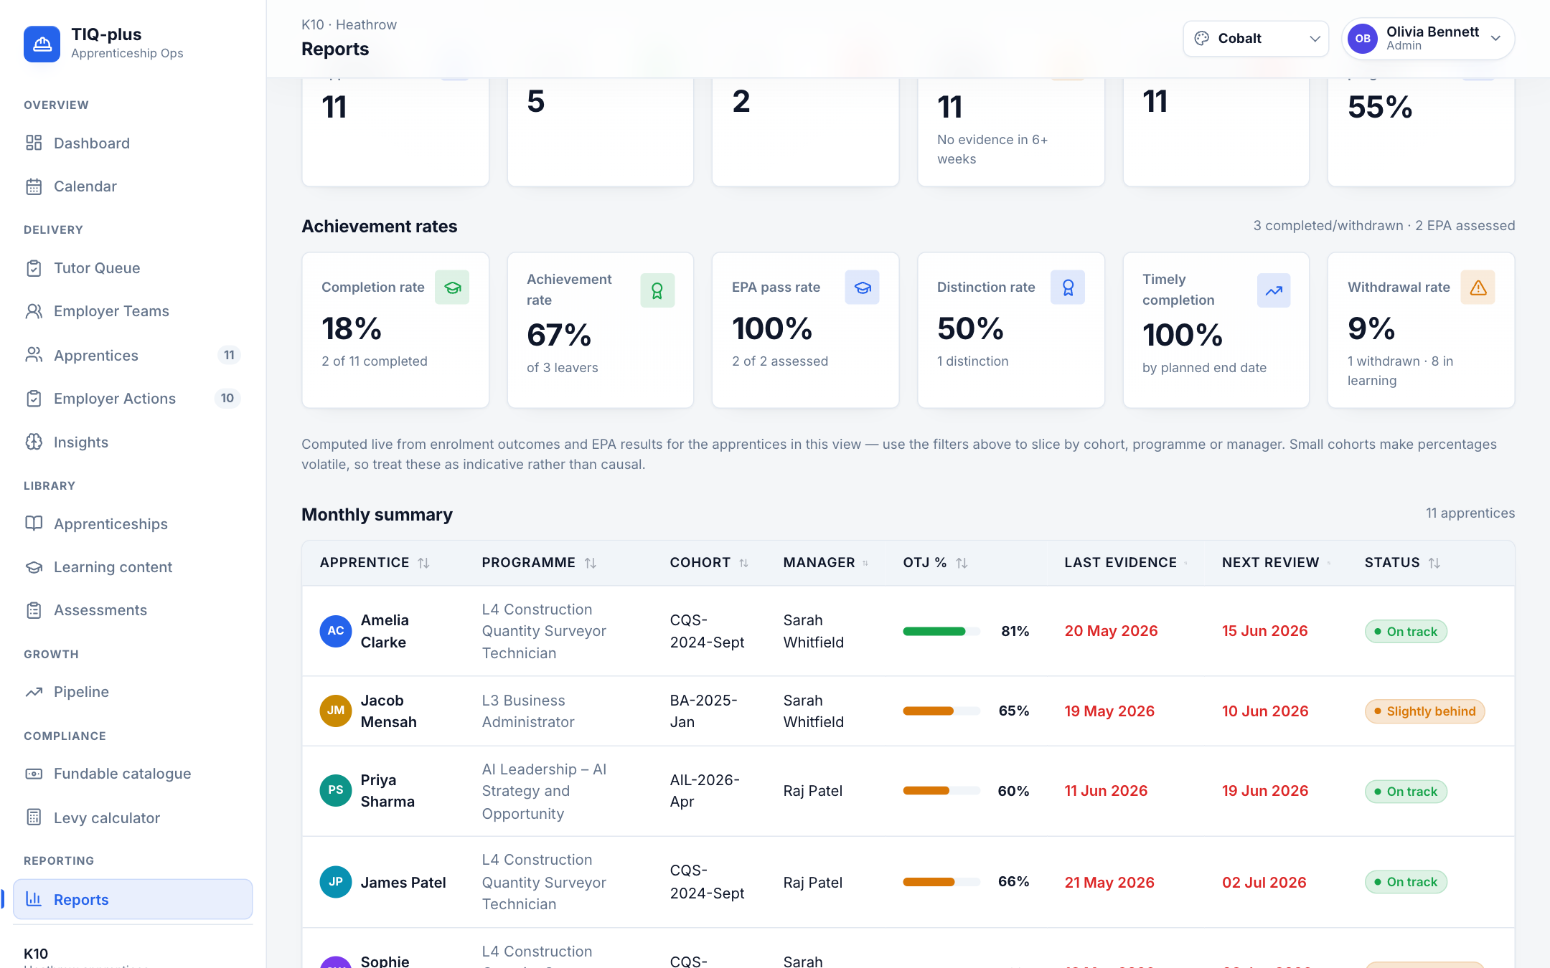Viewport: 1550px width, 968px height.
Task: Click the Levy calculator icon
Action: pyautogui.click(x=34, y=817)
